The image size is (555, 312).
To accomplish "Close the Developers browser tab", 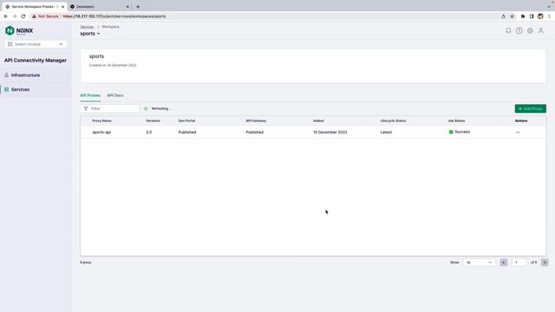I will pos(127,7).
